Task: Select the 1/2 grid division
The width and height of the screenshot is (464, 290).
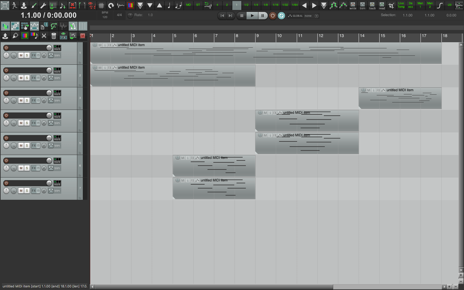Action: click(x=247, y=5)
